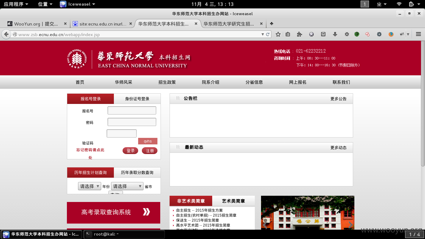Screen dimensions: 425x239
Task: Click the bug-shaped extension icon
Action: (402, 34)
